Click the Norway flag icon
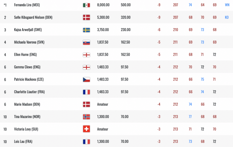Image resolution: width=233 pixels, height=147 pixels. (86, 117)
